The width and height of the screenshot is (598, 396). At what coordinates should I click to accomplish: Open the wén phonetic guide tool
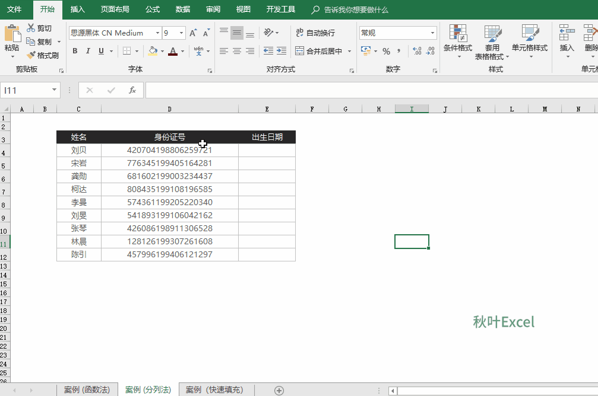coord(198,51)
